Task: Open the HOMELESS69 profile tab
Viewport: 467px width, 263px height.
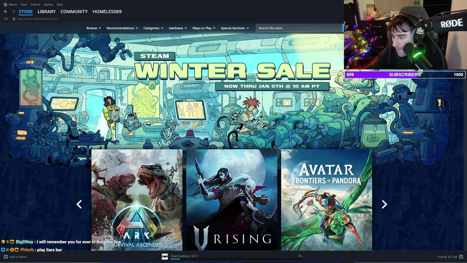Action: coord(107,12)
